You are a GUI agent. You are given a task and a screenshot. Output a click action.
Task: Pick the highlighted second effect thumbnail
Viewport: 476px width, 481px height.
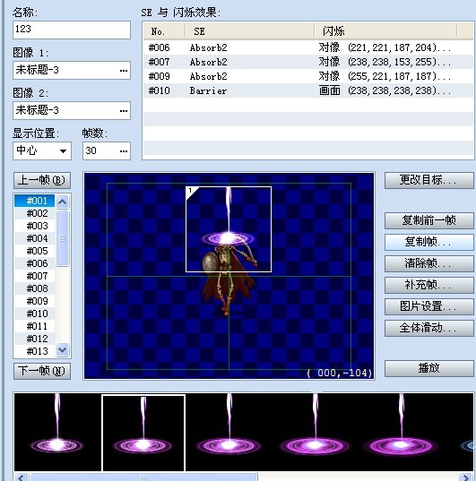pos(143,433)
